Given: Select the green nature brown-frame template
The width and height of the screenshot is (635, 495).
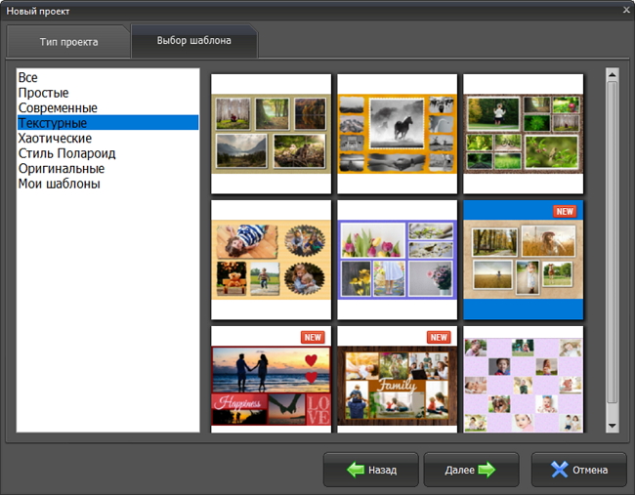Looking at the screenshot, I should click(x=524, y=134).
